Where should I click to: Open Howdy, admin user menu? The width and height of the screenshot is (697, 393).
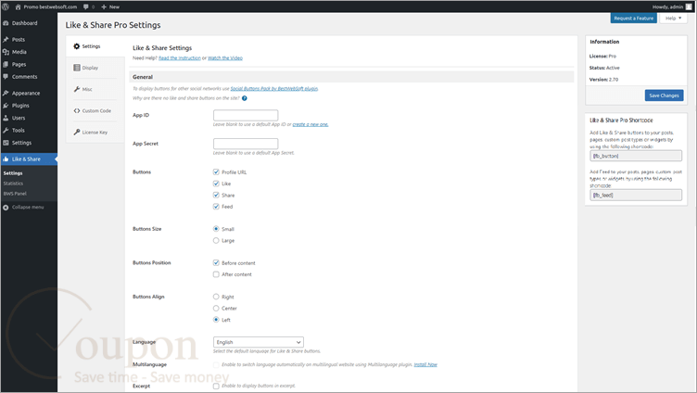[667, 6]
